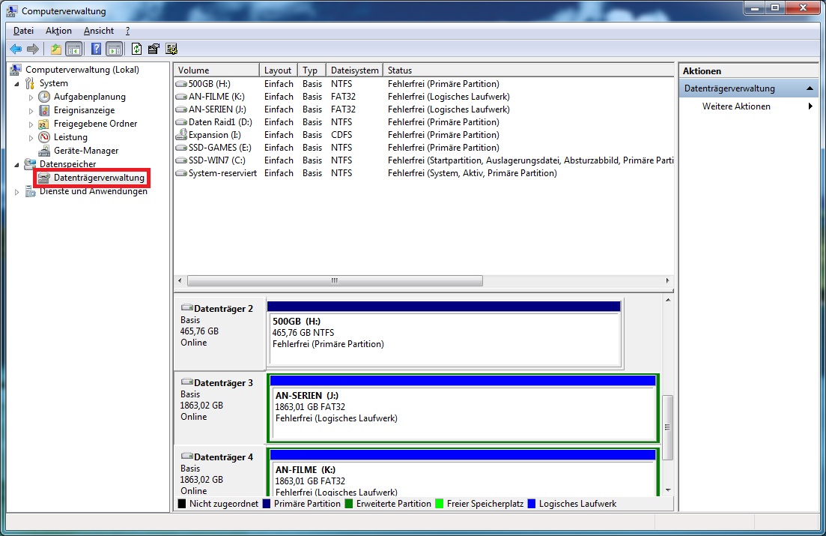
Task: Expand the Freigegebene Ordner node
Action: tap(31, 124)
